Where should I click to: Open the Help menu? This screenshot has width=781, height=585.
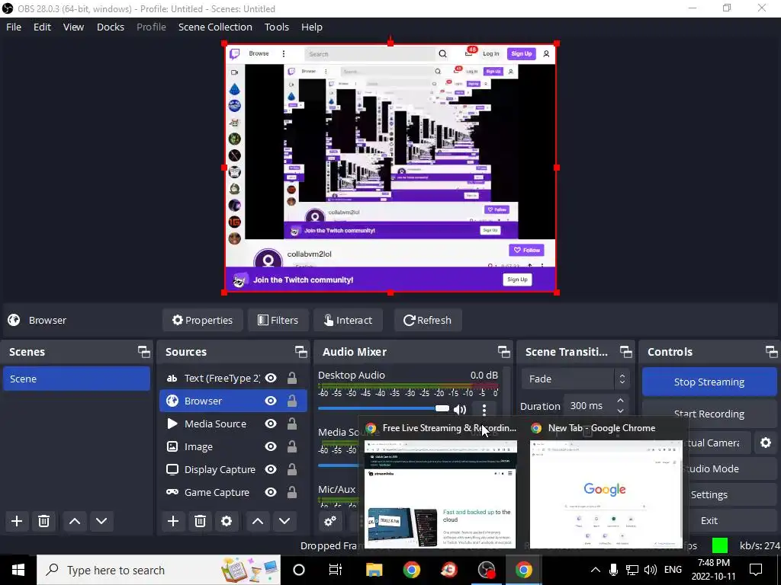coord(312,27)
